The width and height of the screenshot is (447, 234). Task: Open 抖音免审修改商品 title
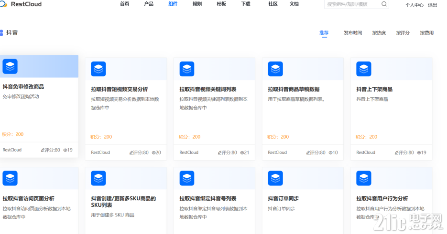pyautogui.click(x=23, y=87)
